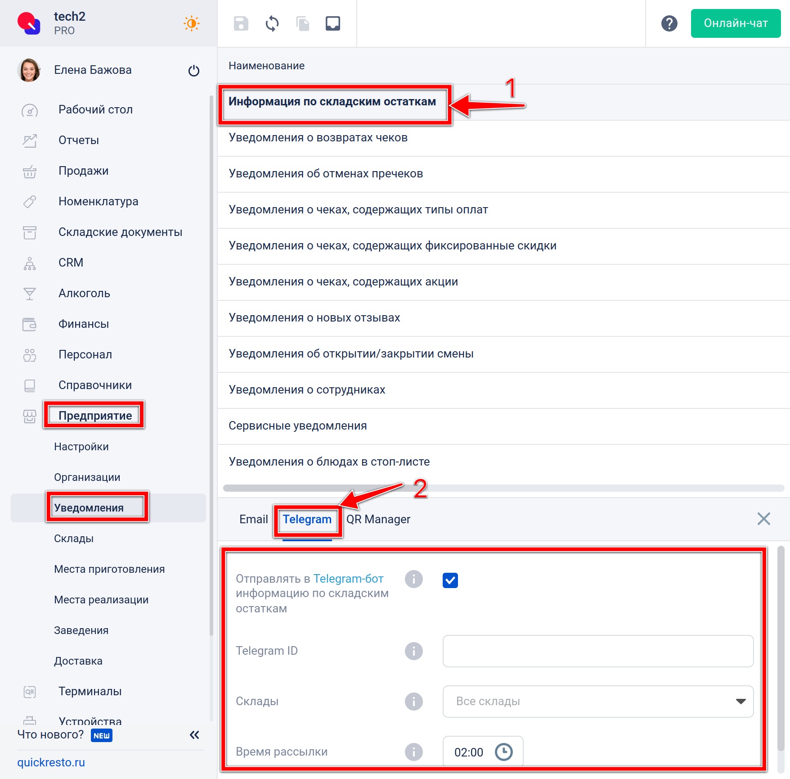This screenshot has width=790, height=779.
Task: Select row Уведомления об отменах пречеков
Action: click(x=503, y=174)
